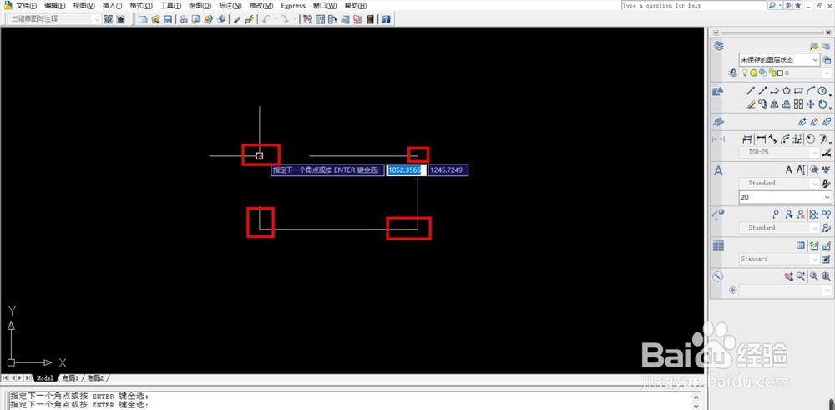This screenshot has width=835, height=410.
Task: Open the Express menu
Action: tap(293, 5)
